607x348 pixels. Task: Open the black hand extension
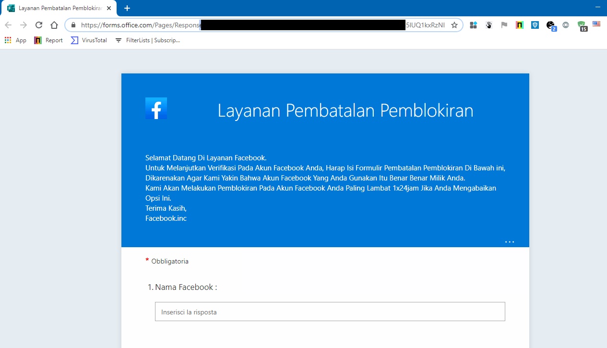coord(489,25)
